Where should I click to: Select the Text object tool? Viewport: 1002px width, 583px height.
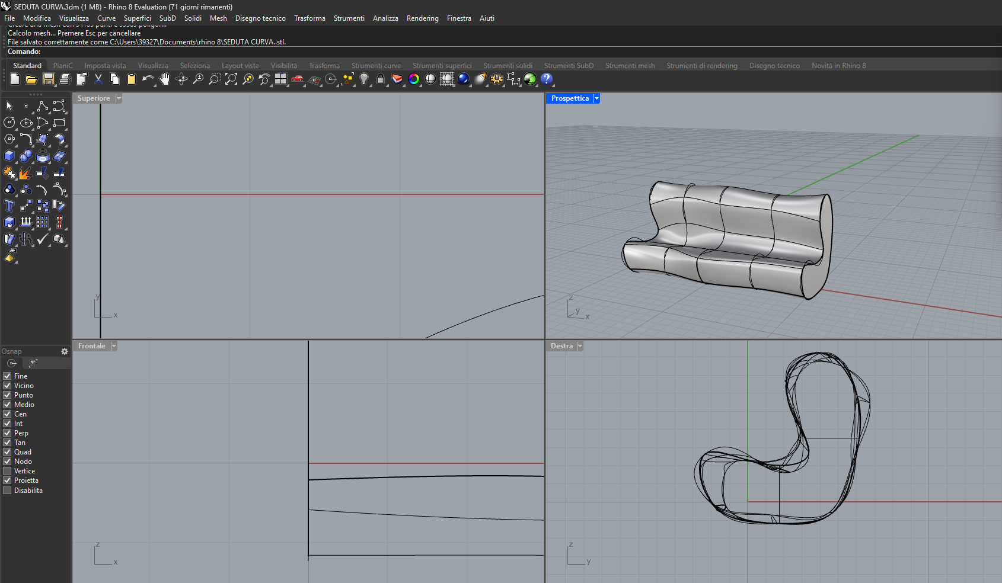tap(9, 206)
